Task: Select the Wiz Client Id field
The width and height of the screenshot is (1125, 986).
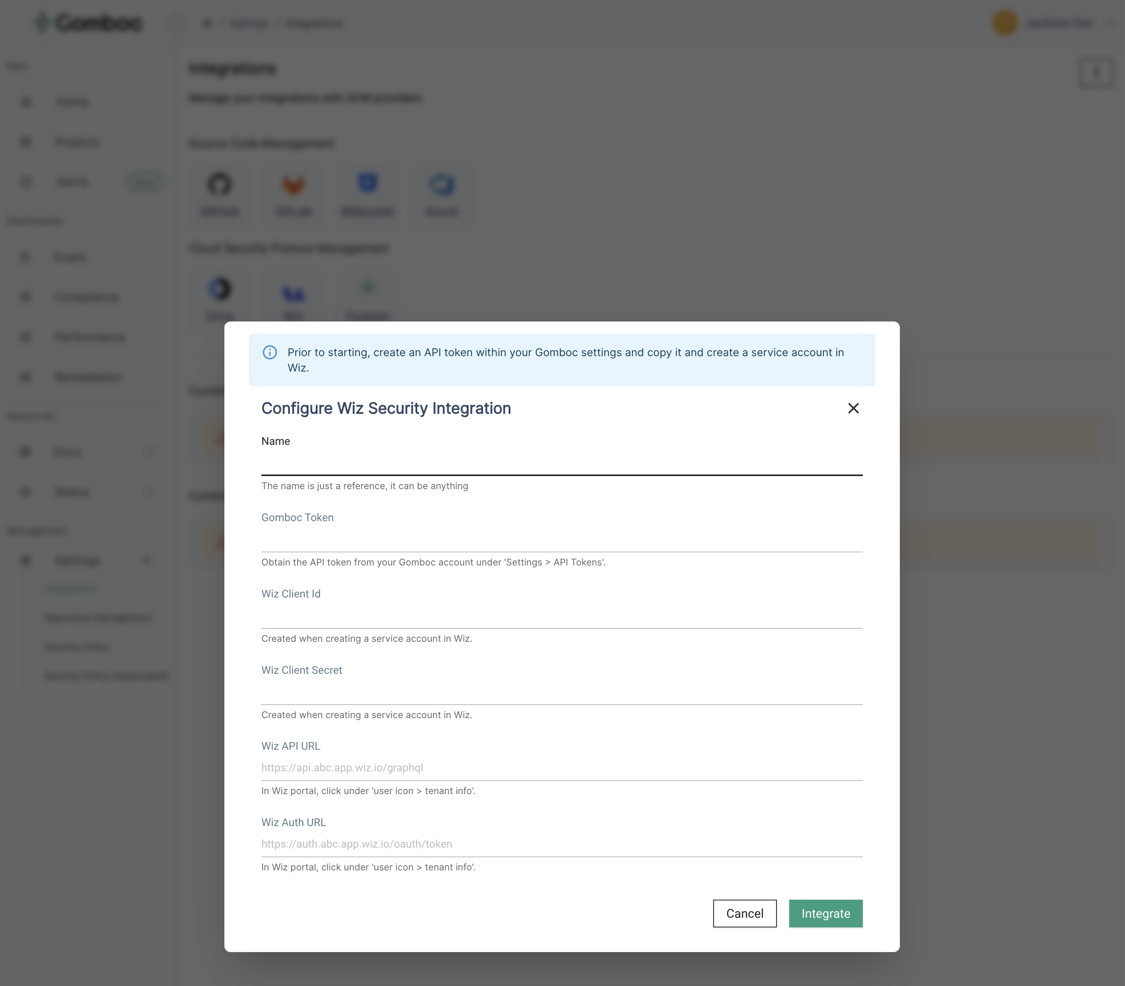Action: point(562,616)
